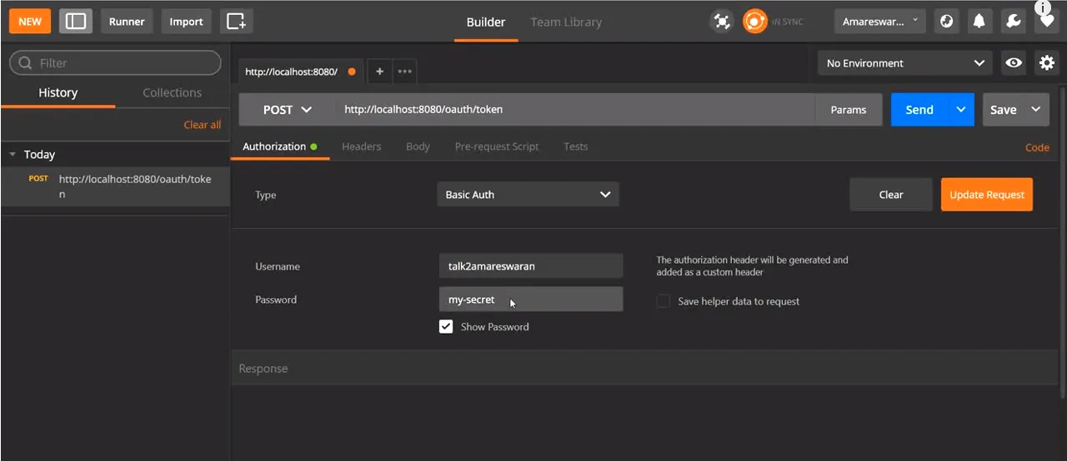Open the Basic Auth type dropdown
The width and height of the screenshot is (1067, 461).
click(x=528, y=195)
